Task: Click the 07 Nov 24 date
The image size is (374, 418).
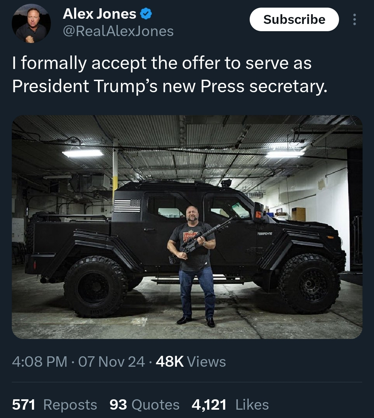Action: [x=112, y=362]
